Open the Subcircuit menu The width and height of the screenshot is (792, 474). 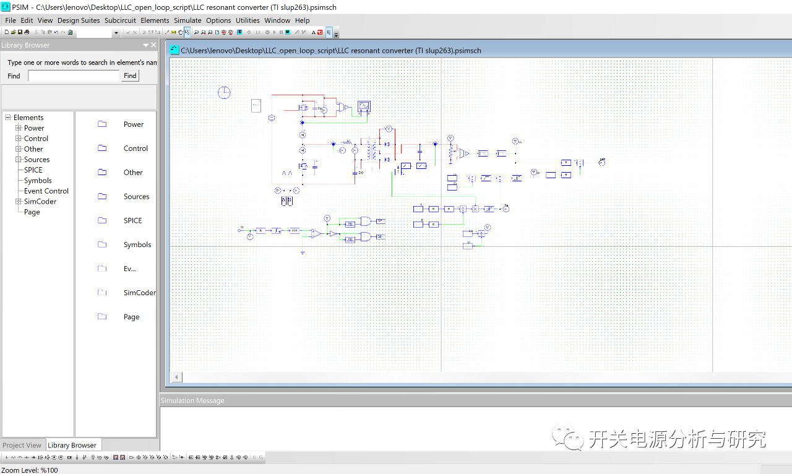[x=120, y=20]
